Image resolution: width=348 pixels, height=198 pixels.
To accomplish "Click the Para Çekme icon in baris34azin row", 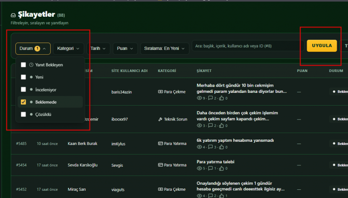I will 160,92.
